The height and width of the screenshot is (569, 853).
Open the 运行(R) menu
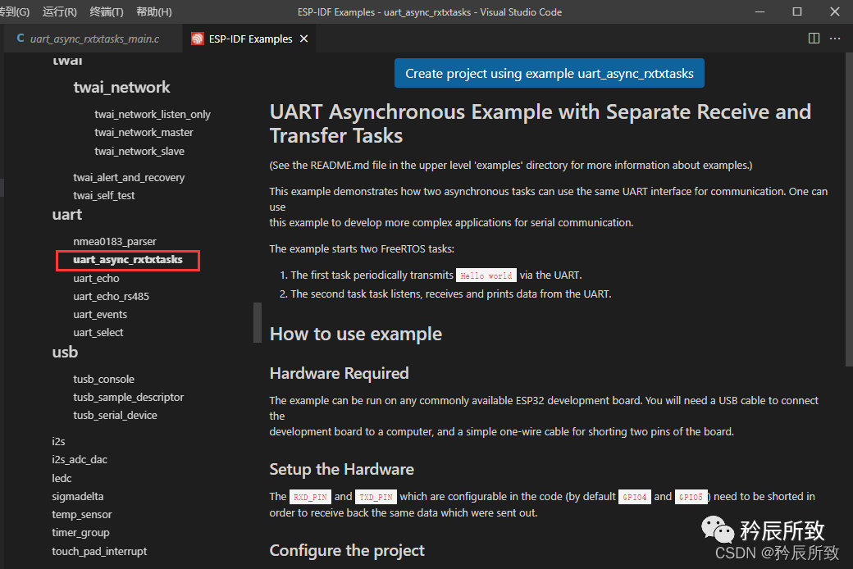coord(60,11)
